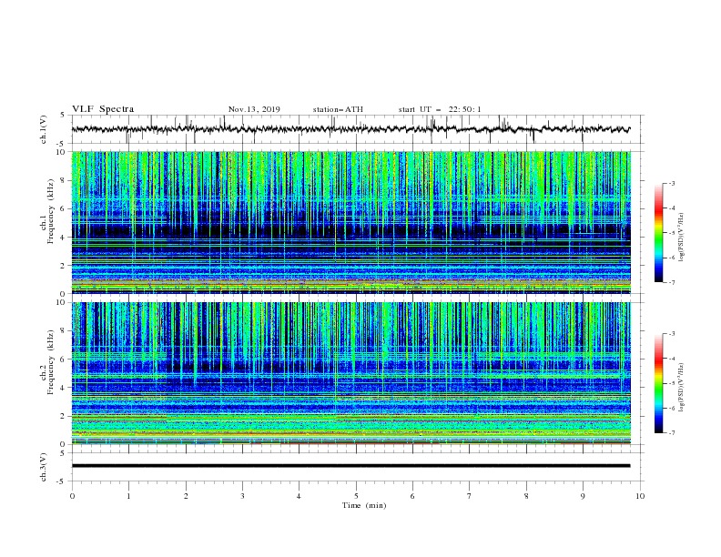Click the "Time (min)" axis label

[x=364, y=505]
